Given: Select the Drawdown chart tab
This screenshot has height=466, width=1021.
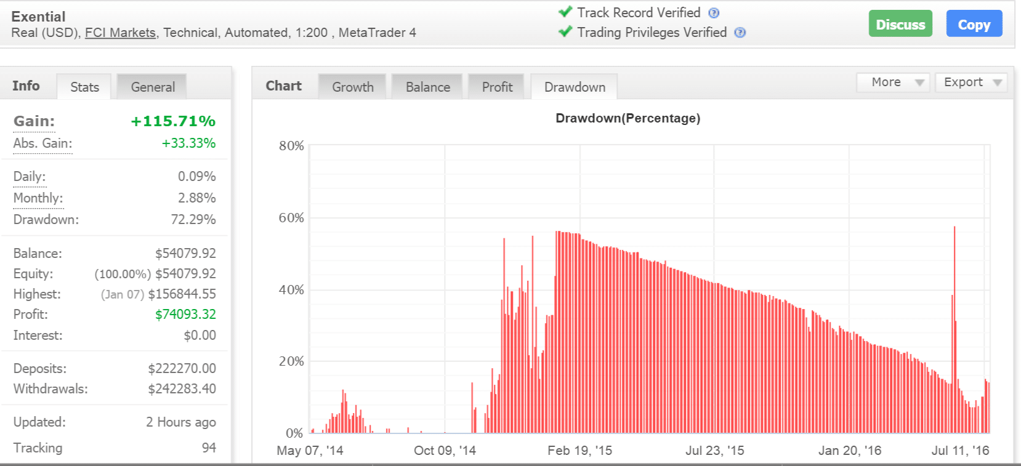Looking at the screenshot, I should [x=574, y=87].
